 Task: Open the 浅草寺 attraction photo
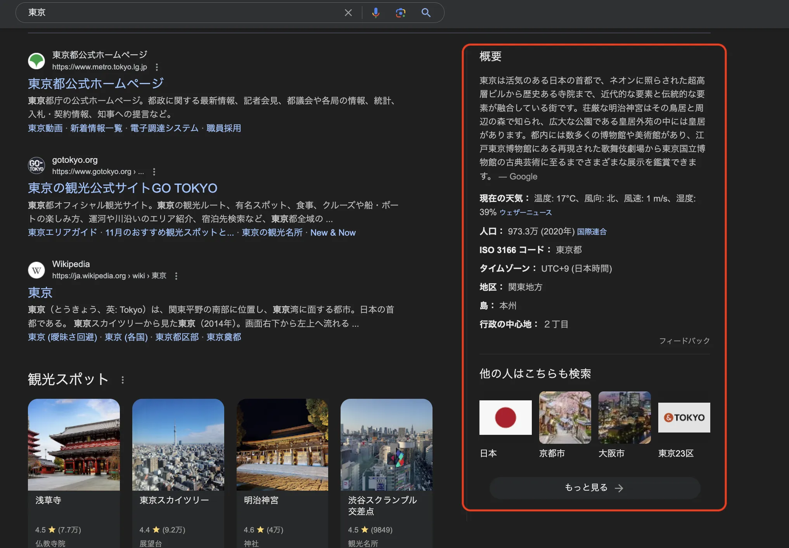pyautogui.click(x=74, y=445)
